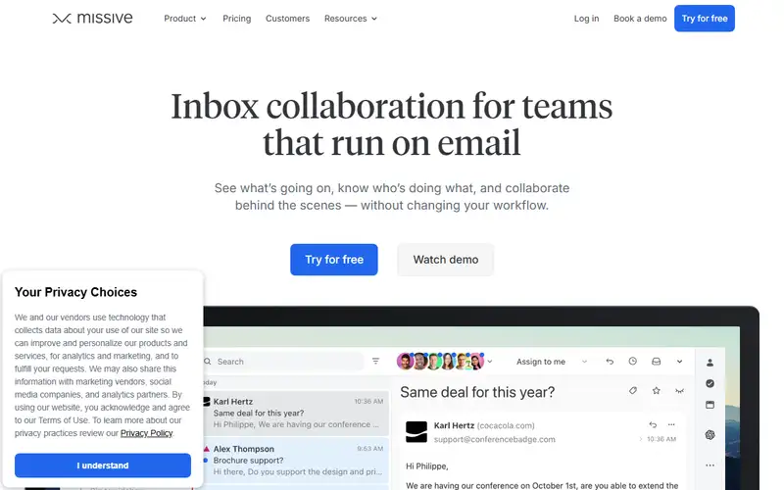784x490 pixels.
Task: Click the snooze clock icon
Action: point(632,361)
